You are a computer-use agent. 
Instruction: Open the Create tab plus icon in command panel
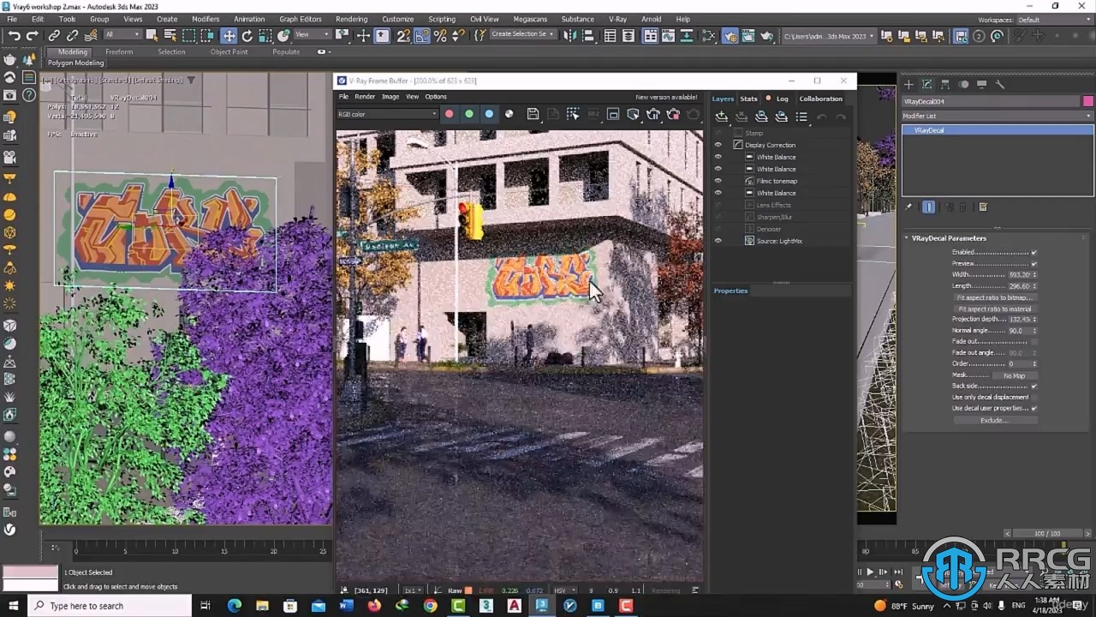click(x=908, y=84)
